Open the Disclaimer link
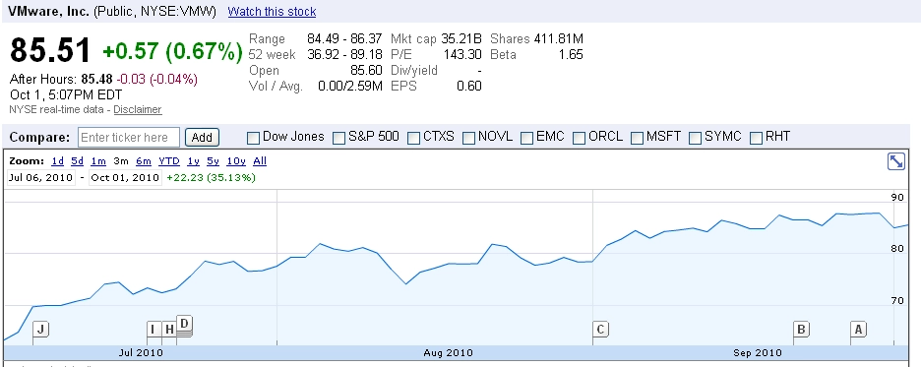 click(x=138, y=110)
